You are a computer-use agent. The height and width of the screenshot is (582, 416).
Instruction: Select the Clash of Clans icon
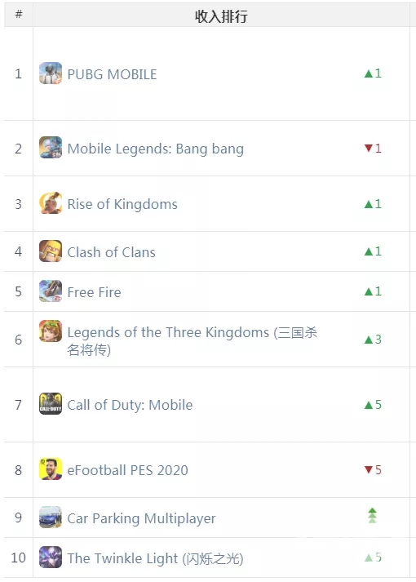pos(51,251)
